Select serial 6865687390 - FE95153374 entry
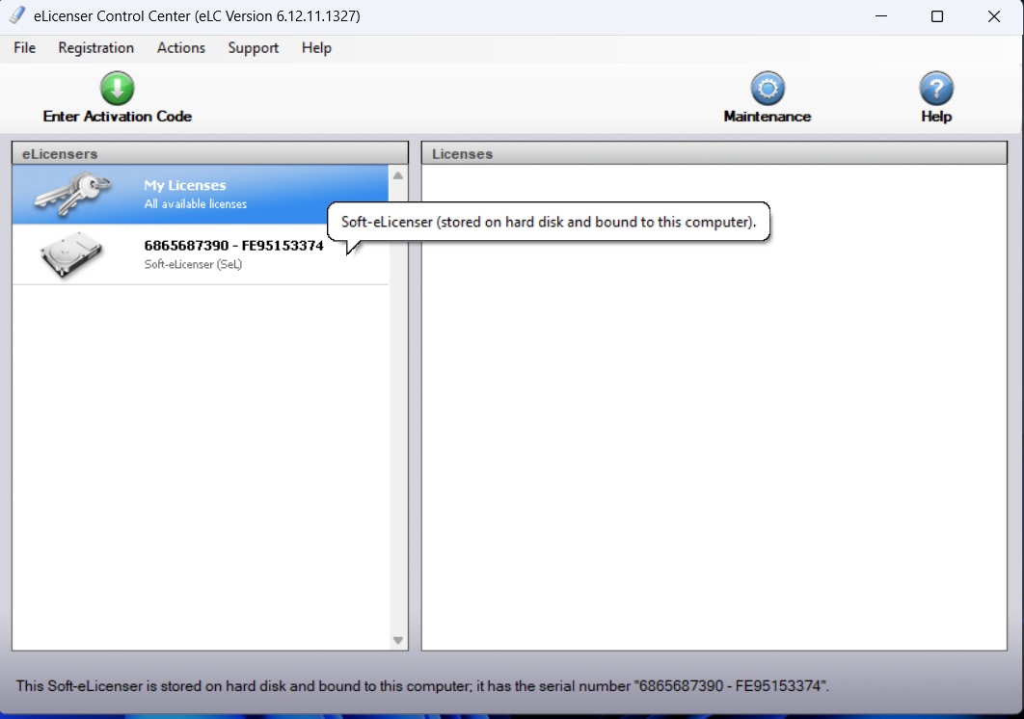Image resolution: width=1024 pixels, height=719 pixels. 233,246
